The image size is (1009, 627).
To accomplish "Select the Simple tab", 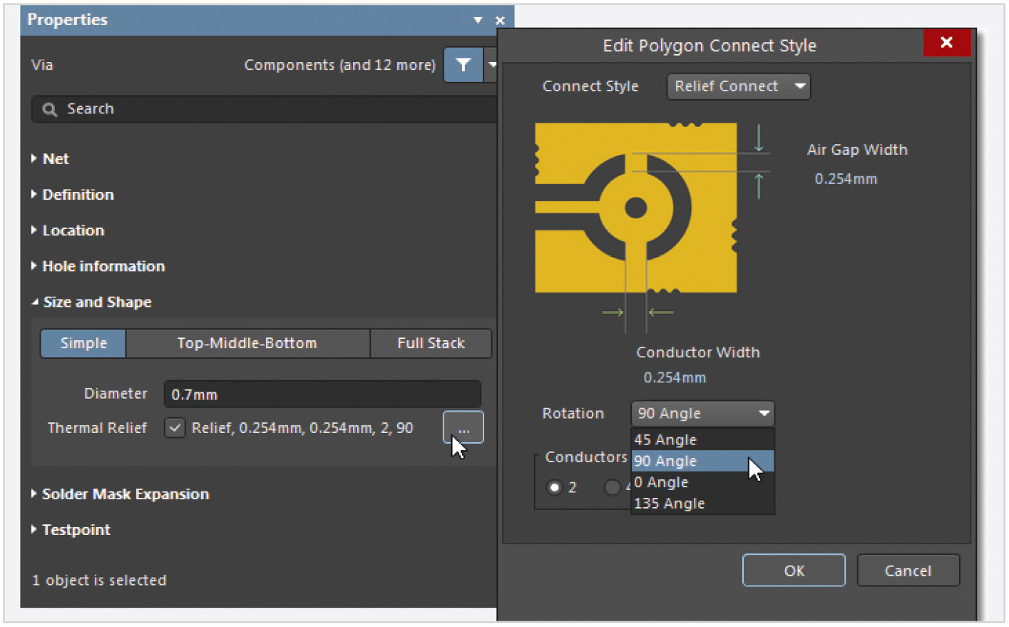I will (x=83, y=343).
